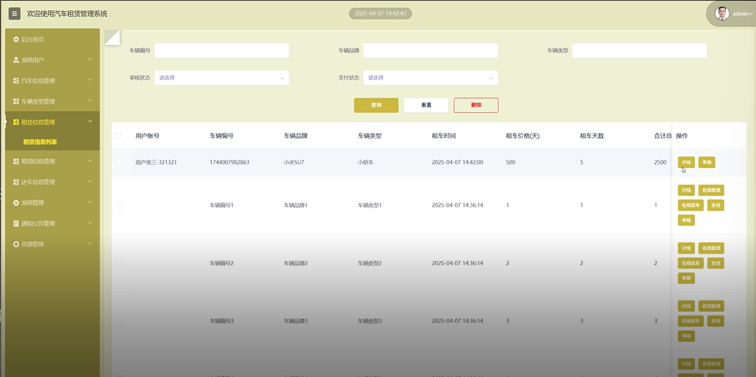
Task: Expand the 汽车信息管理 menu chevron
Action: coord(90,80)
